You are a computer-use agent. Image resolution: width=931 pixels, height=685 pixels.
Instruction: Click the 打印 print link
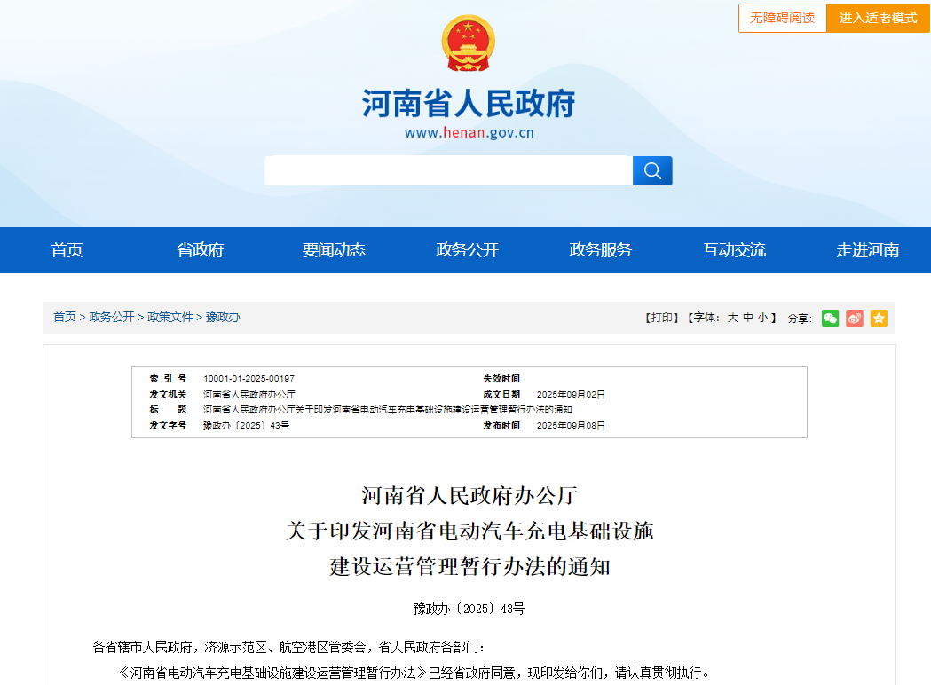[x=661, y=318]
